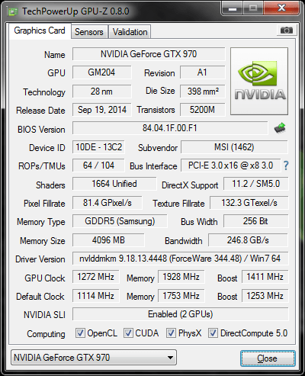The width and height of the screenshot is (305, 376).
Task: Click the "NVIDIA SLI" label
Action: [44, 315]
